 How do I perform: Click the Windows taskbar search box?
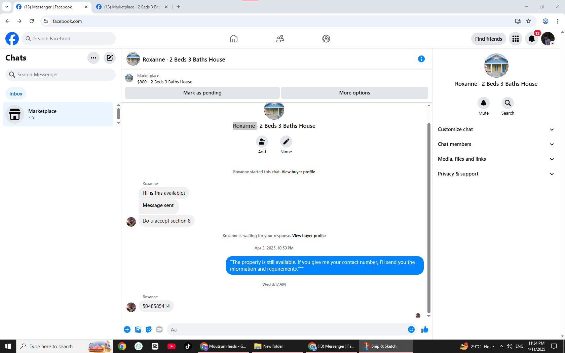65,346
